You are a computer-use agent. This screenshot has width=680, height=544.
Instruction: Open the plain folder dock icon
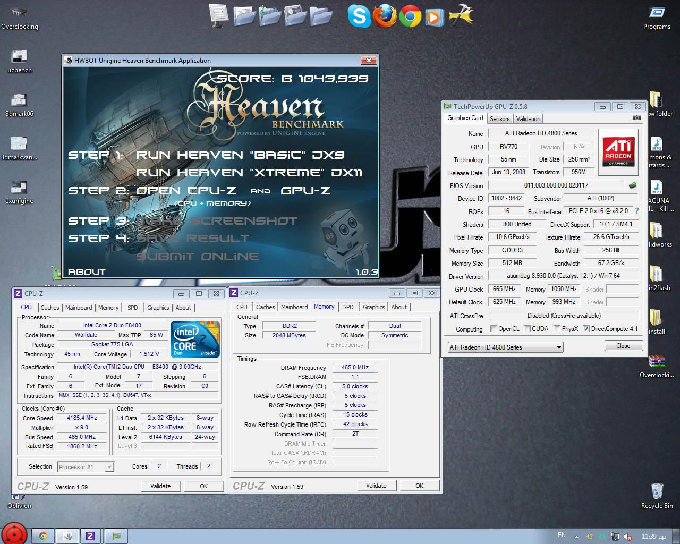[x=321, y=16]
